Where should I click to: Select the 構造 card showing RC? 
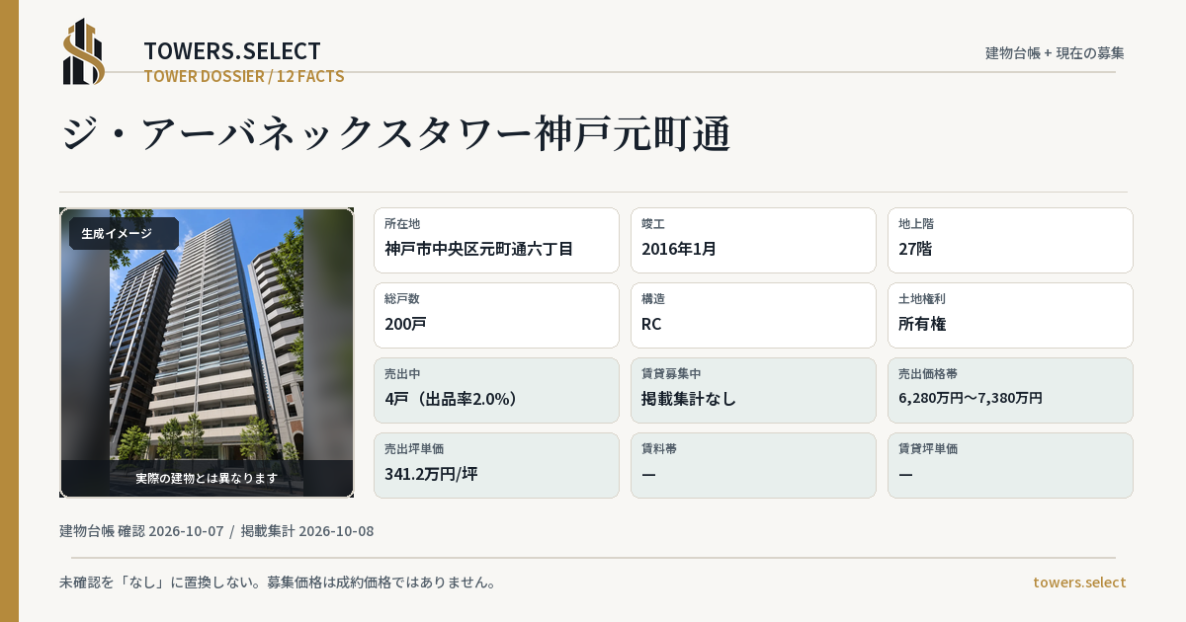click(753, 315)
